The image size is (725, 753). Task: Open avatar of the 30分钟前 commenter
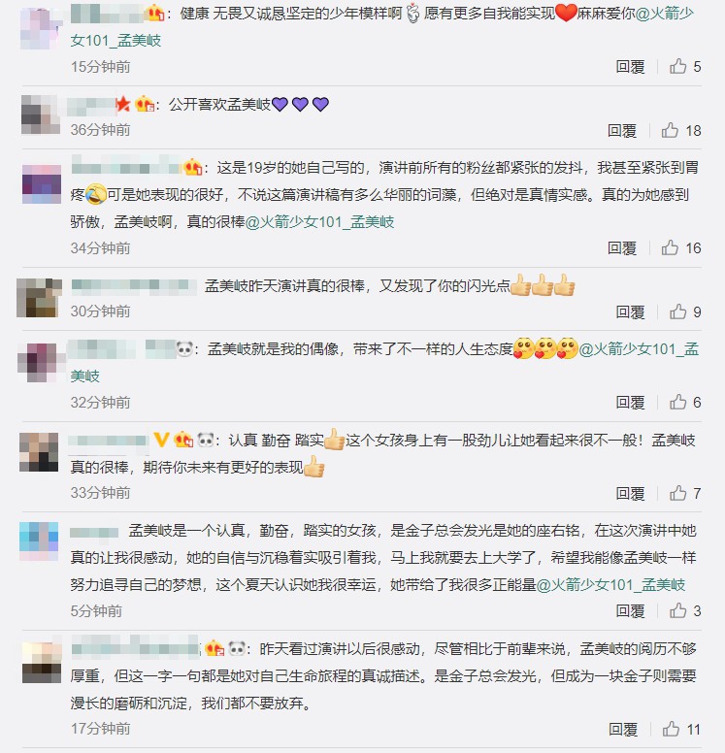coord(40,298)
